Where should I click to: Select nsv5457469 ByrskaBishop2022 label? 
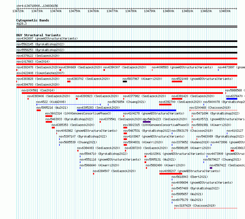coord(196,188)
